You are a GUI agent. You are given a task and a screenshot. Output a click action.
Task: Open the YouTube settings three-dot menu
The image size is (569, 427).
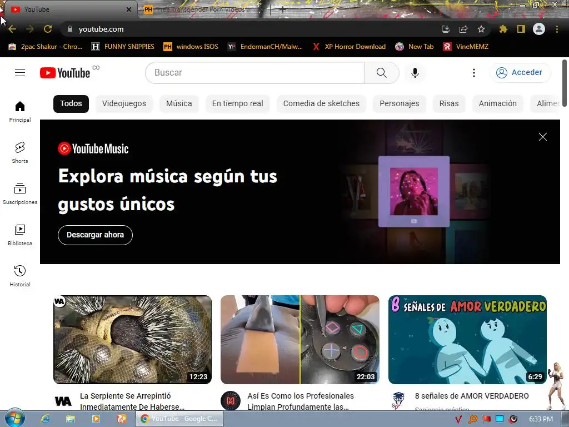point(473,73)
